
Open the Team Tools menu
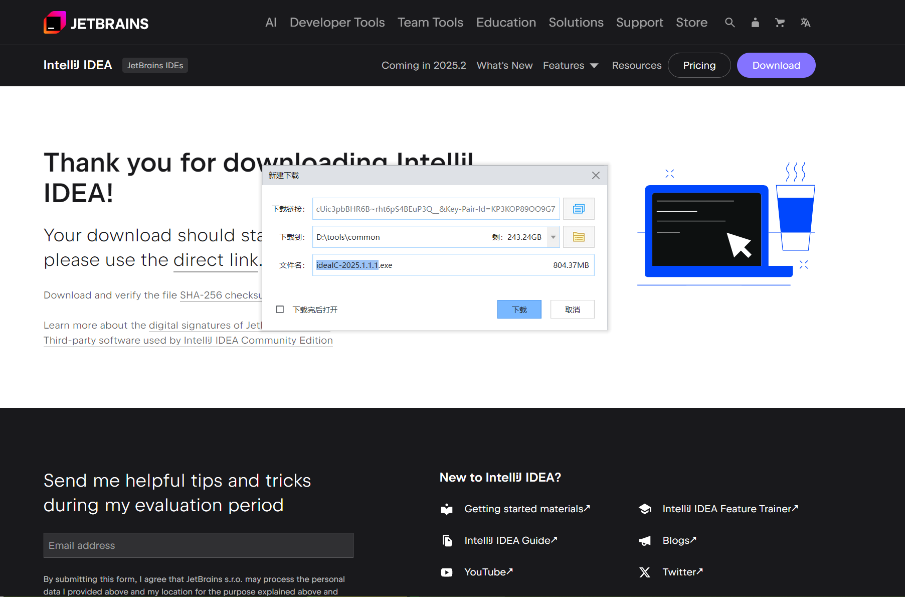430,23
